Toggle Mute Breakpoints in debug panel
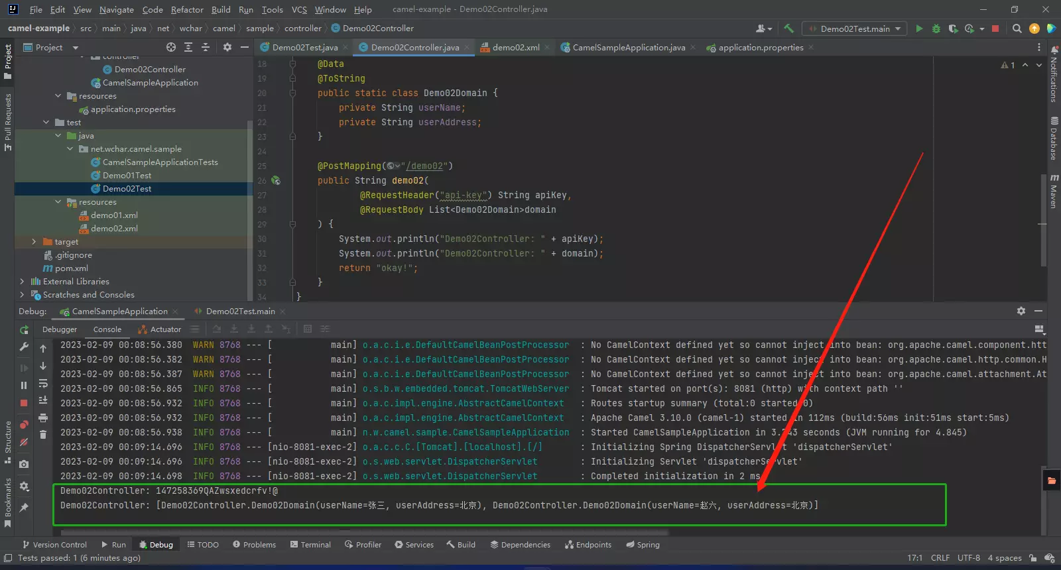 coord(24,442)
